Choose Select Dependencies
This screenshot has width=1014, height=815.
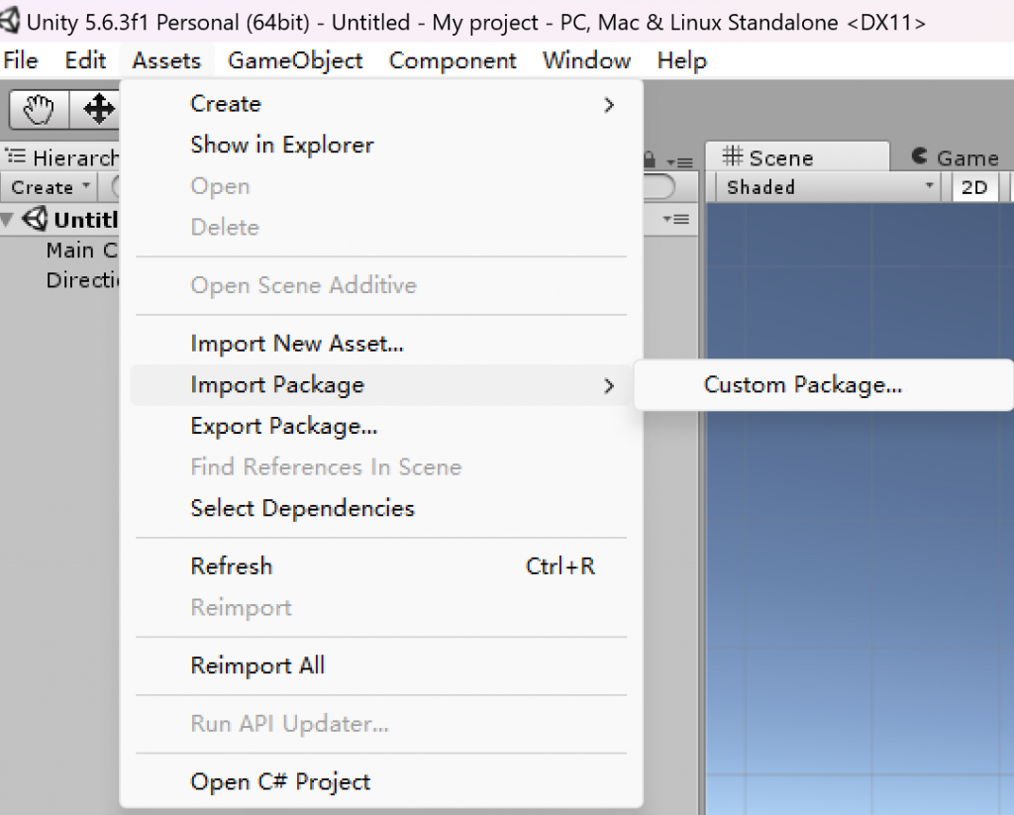click(381, 509)
